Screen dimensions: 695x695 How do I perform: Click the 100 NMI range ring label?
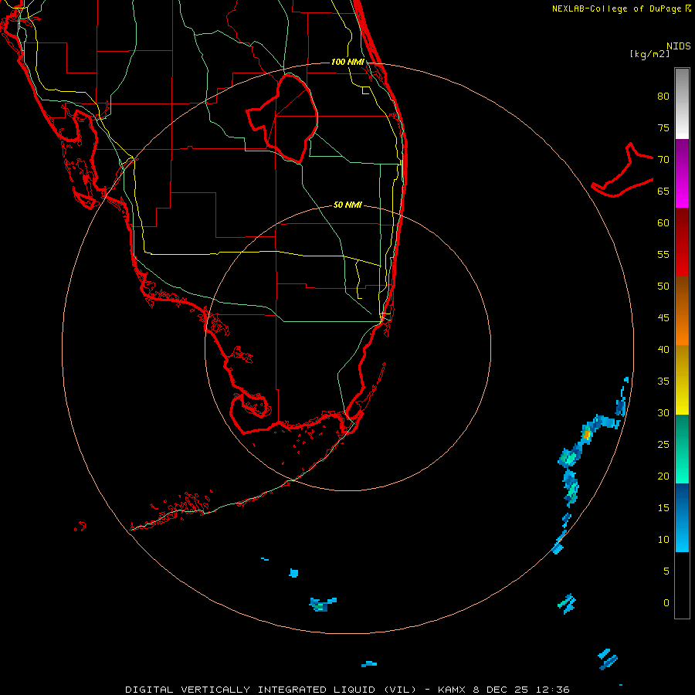347,62
